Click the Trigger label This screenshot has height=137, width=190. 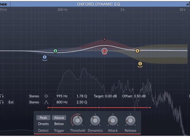coord(59,131)
